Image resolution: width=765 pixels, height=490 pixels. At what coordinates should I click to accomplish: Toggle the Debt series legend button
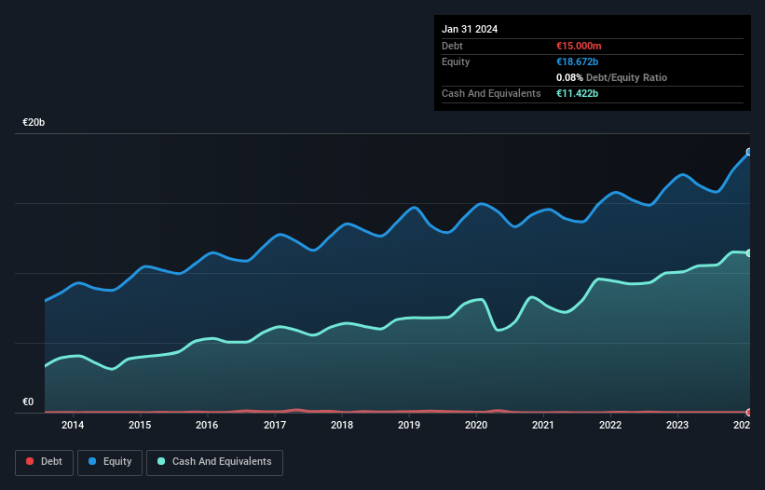coord(44,462)
